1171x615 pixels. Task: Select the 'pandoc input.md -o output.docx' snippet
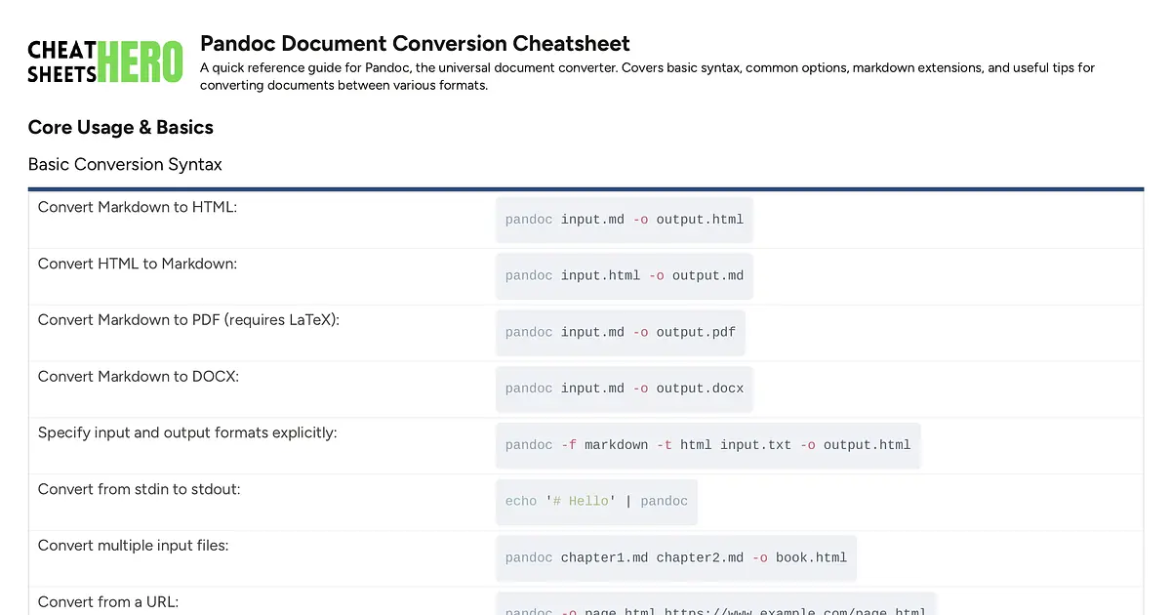624,388
